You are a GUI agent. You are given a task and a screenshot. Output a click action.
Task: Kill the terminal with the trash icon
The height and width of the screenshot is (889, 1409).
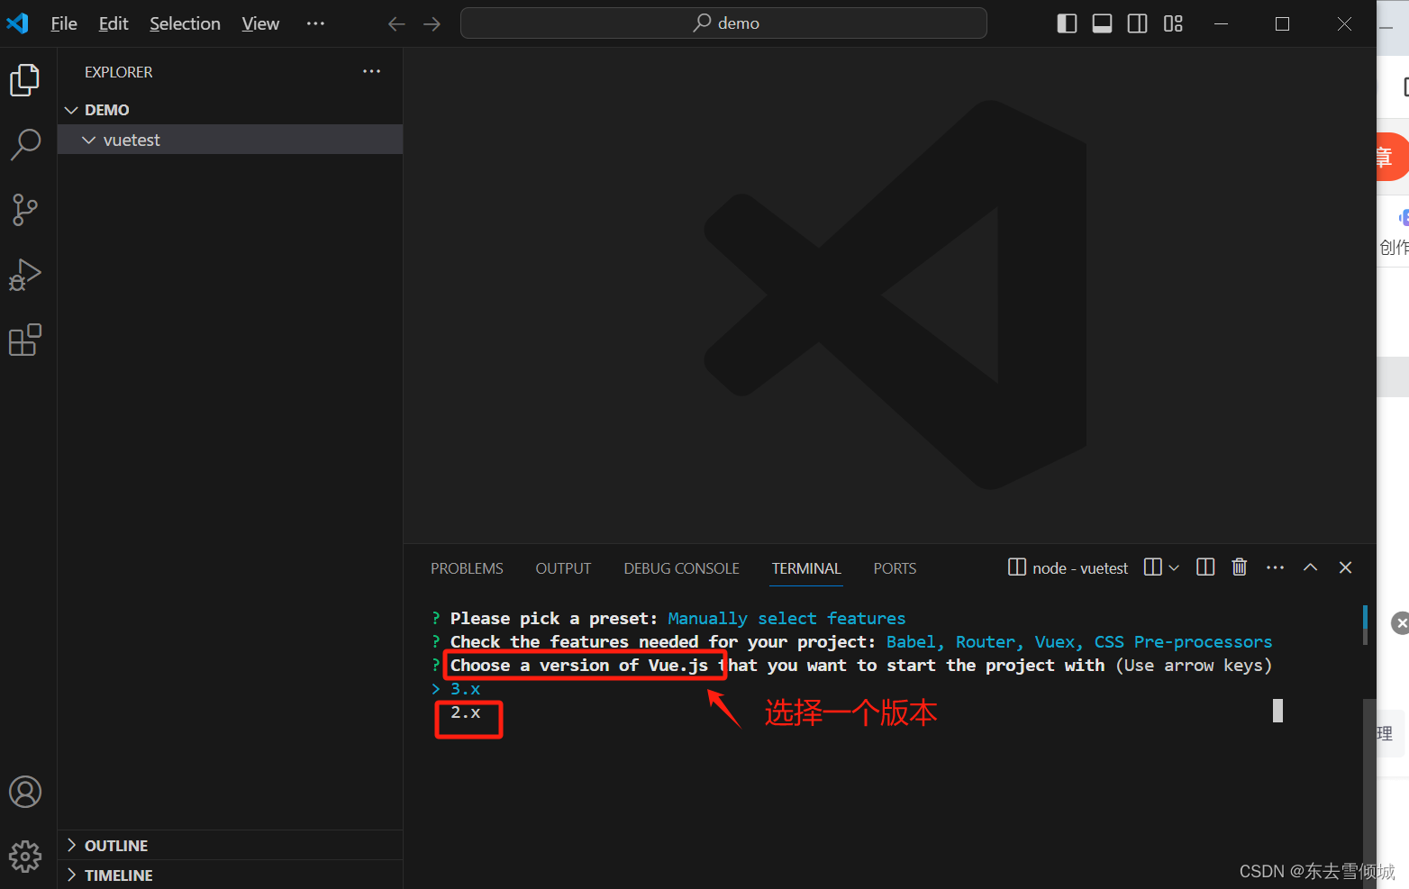[x=1240, y=567]
